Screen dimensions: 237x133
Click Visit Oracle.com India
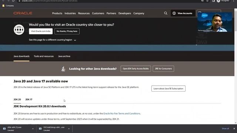point(41,31)
